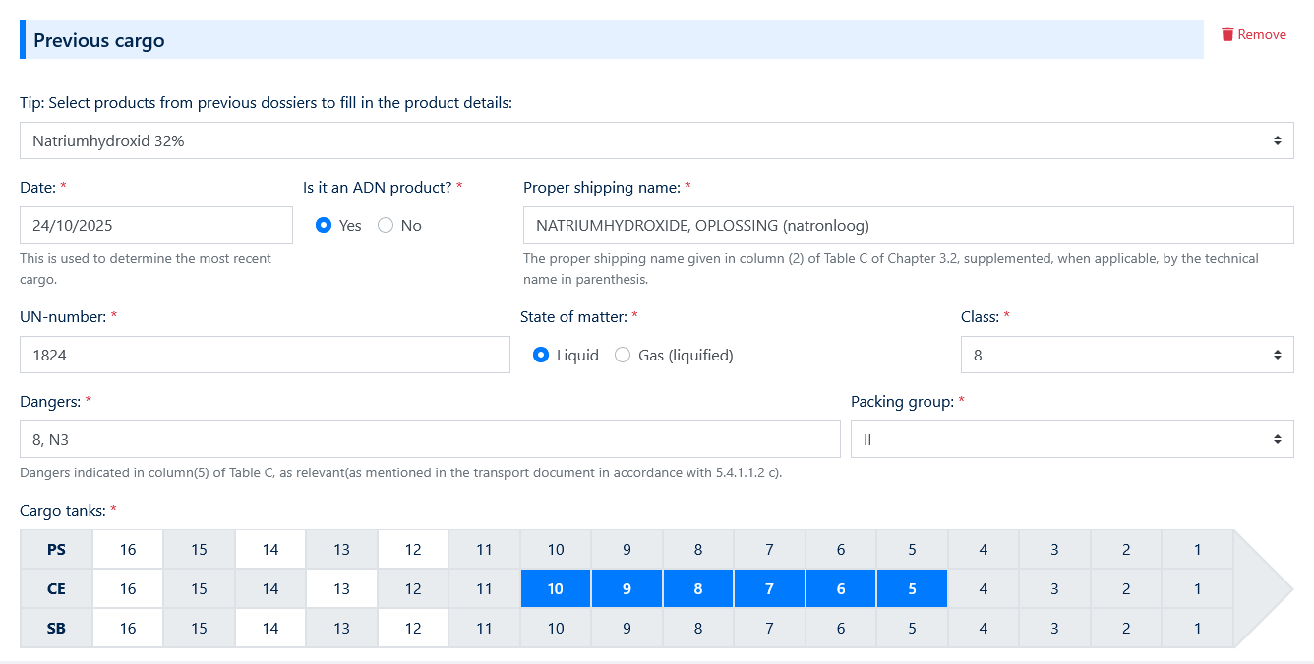1314x664 pixels.
Task: Click the Date field showing 24/10/2025
Action: pos(155,225)
